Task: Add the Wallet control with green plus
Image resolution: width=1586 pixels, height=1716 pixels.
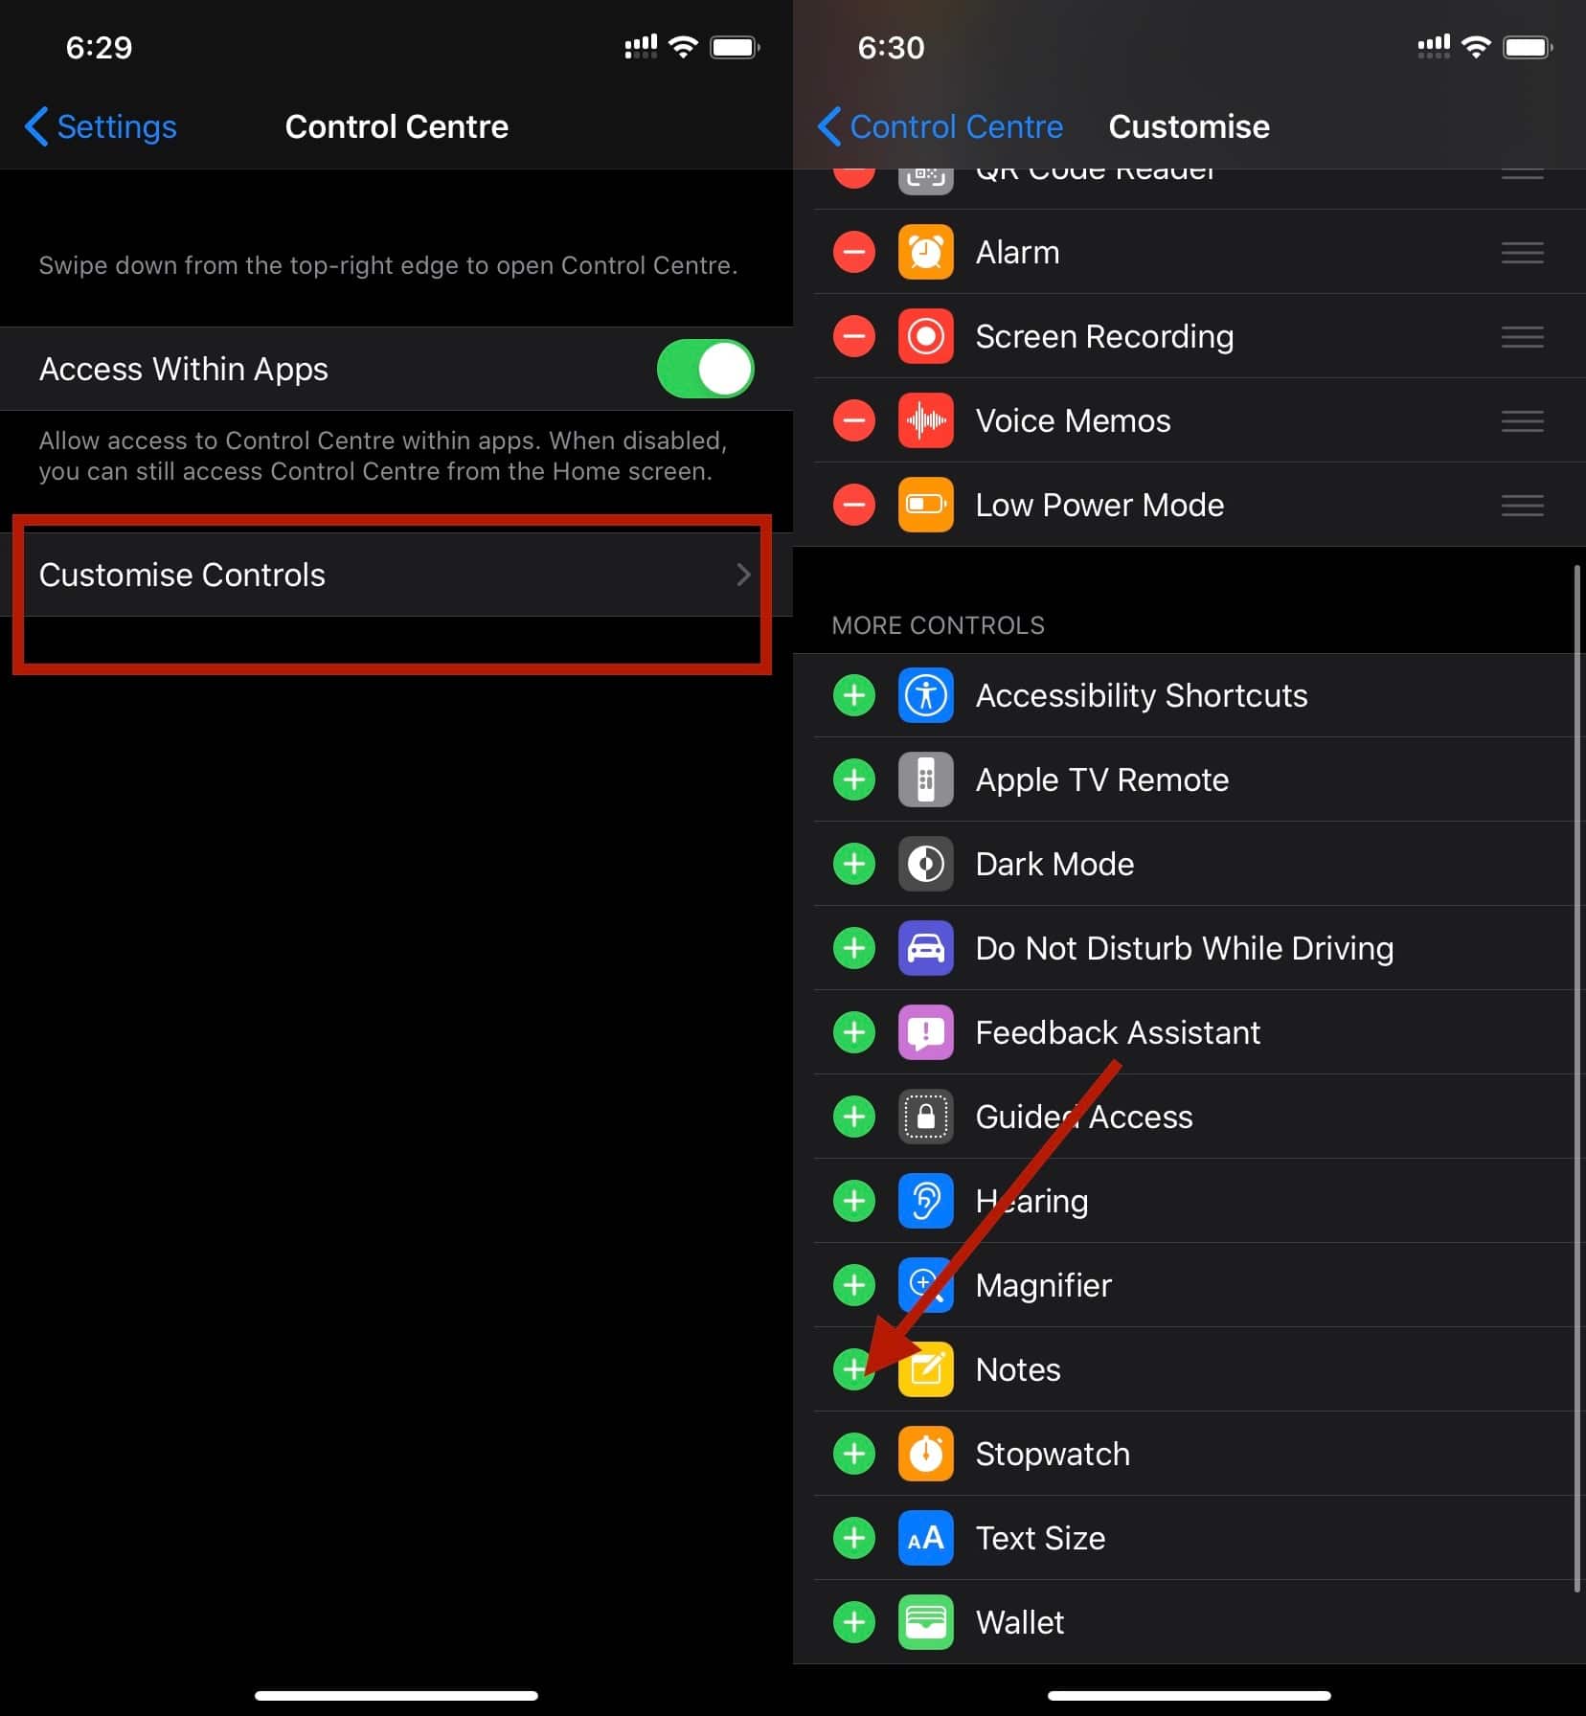Action: pyautogui.click(x=854, y=1622)
